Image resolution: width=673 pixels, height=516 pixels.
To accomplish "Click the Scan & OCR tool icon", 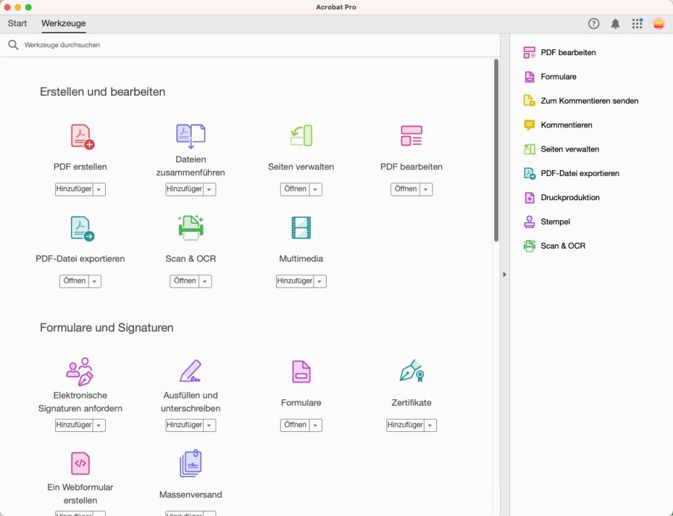I will click(190, 226).
